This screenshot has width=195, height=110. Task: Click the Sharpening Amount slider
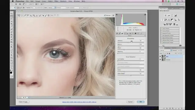click(x=131, y=42)
